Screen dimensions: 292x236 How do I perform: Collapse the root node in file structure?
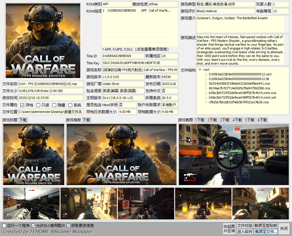point(200,70)
